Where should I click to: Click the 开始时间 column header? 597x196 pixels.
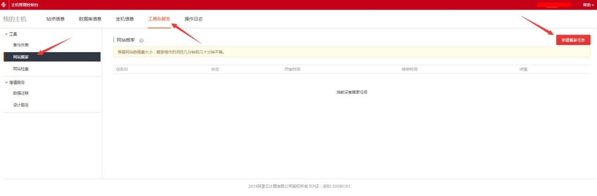(292, 69)
